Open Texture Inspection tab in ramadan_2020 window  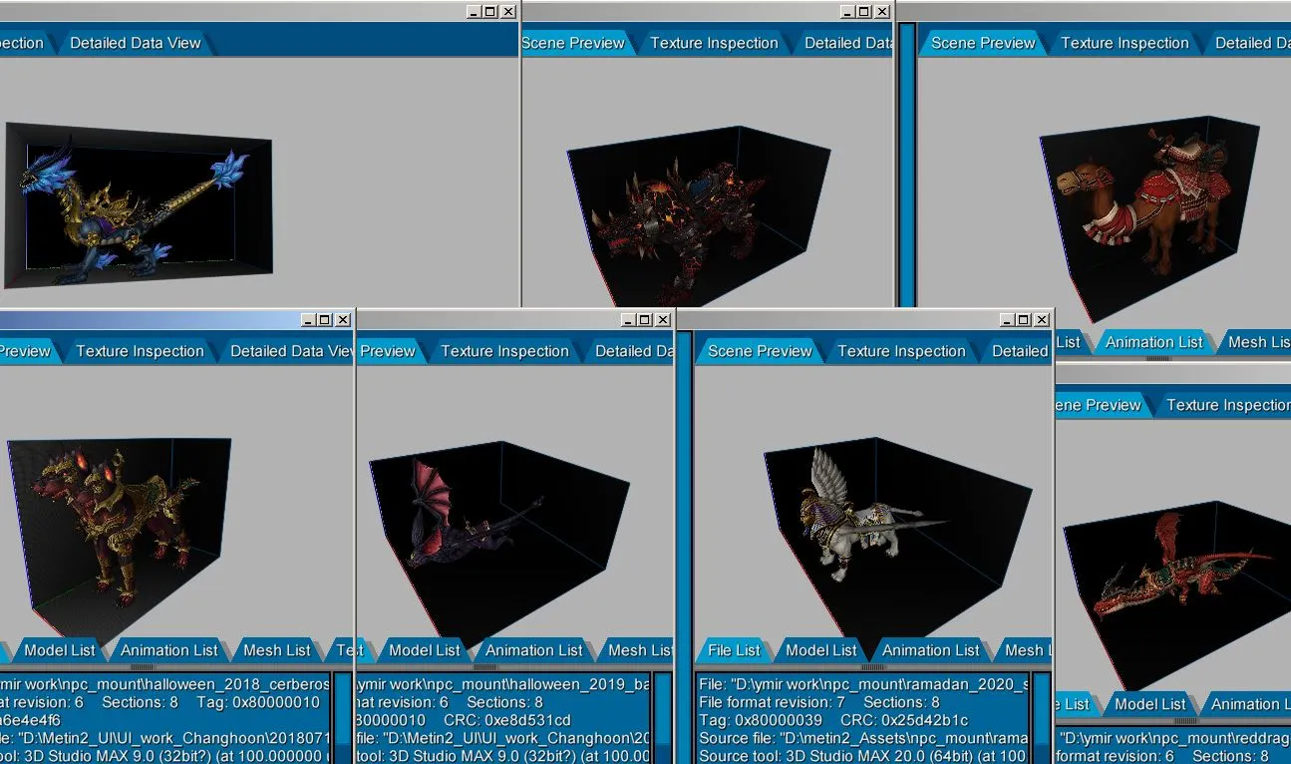(901, 351)
